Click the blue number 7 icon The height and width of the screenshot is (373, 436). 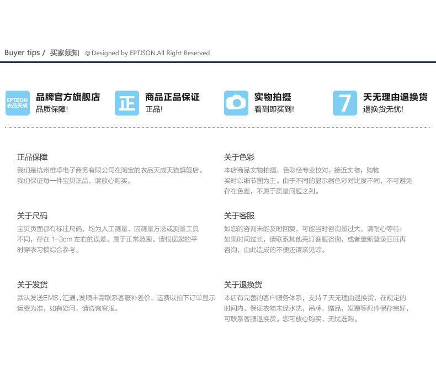pyautogui.click(x=345, y=103)
